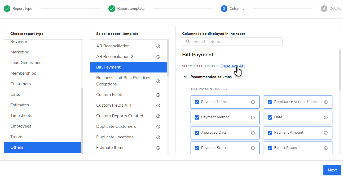Choose Business Unit Best Practices Exceptions template
The image size is (343, 177).
(128, 81)
